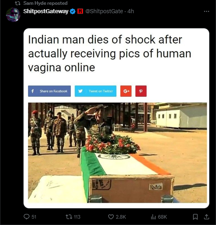
Task: Open the 4h timestamp link
Action: (x=131, y=11)
